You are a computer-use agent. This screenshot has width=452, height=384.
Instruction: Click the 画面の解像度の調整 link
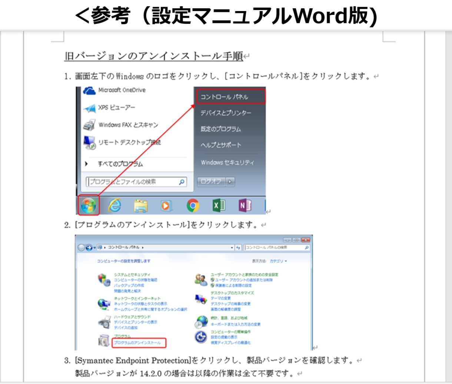[225, 309]
